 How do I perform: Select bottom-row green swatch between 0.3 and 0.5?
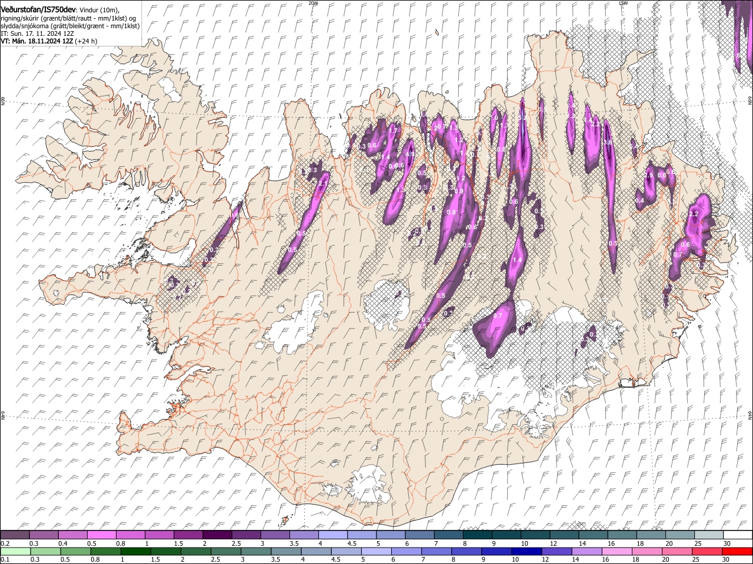click(45, 551)
